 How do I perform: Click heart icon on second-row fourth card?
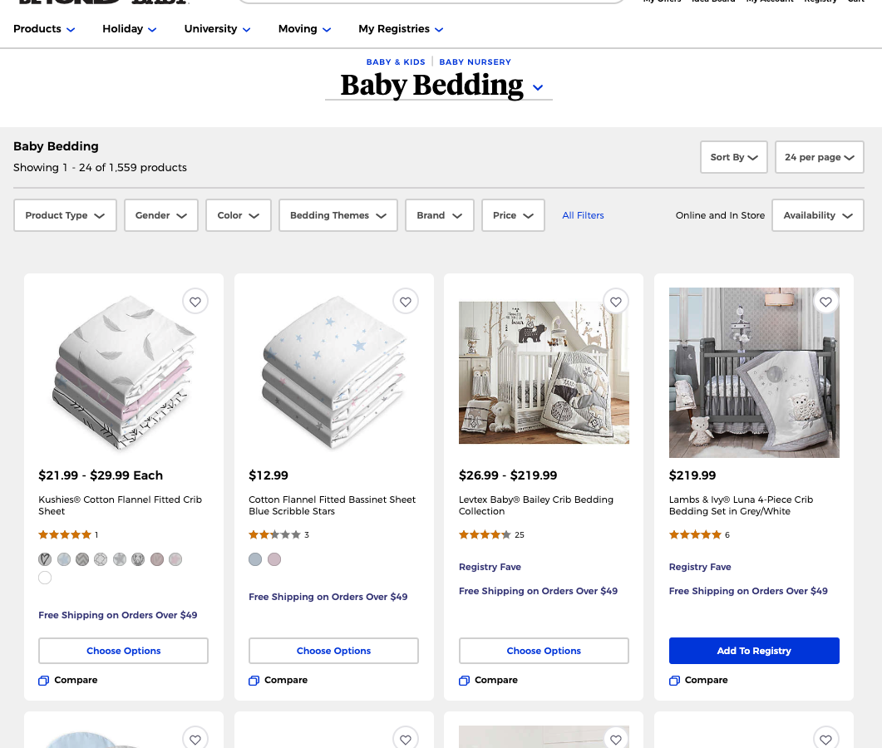825,739
